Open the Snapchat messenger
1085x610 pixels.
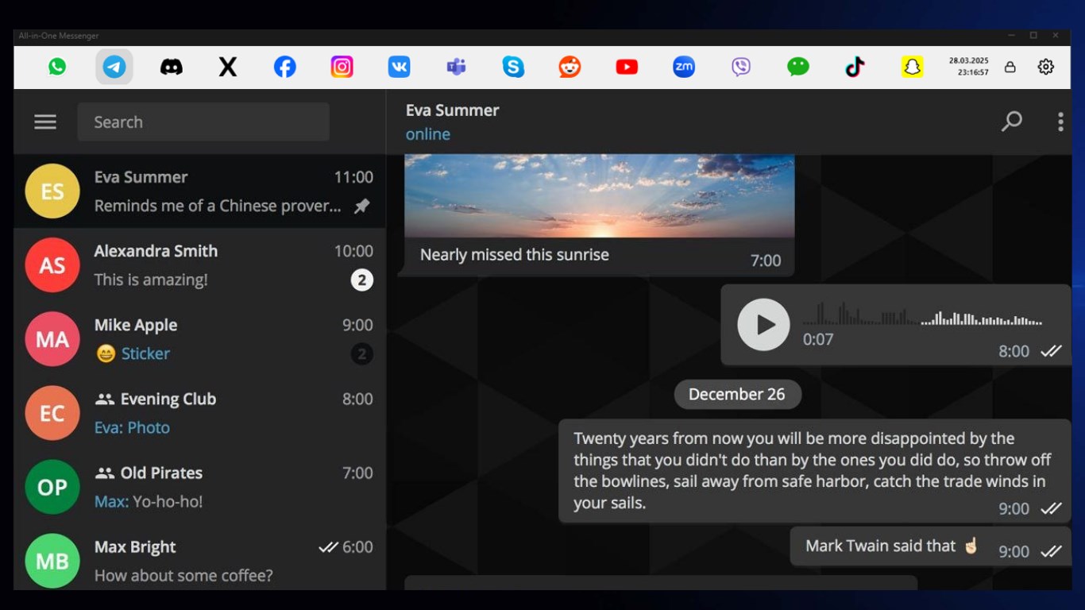(911, 67)
